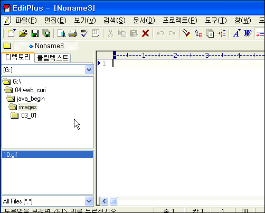The width and height of the screenshot is (265, 213).
Task: Expand the All Files (*.*) filter dropdown
Action: point(89,201)
